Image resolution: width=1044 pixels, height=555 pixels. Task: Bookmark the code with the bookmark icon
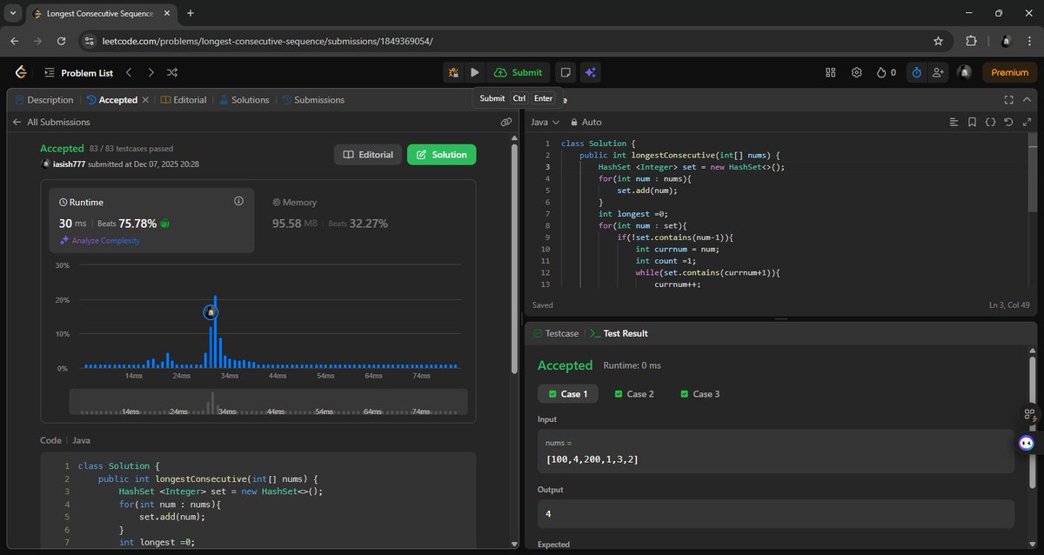point(972,122)
